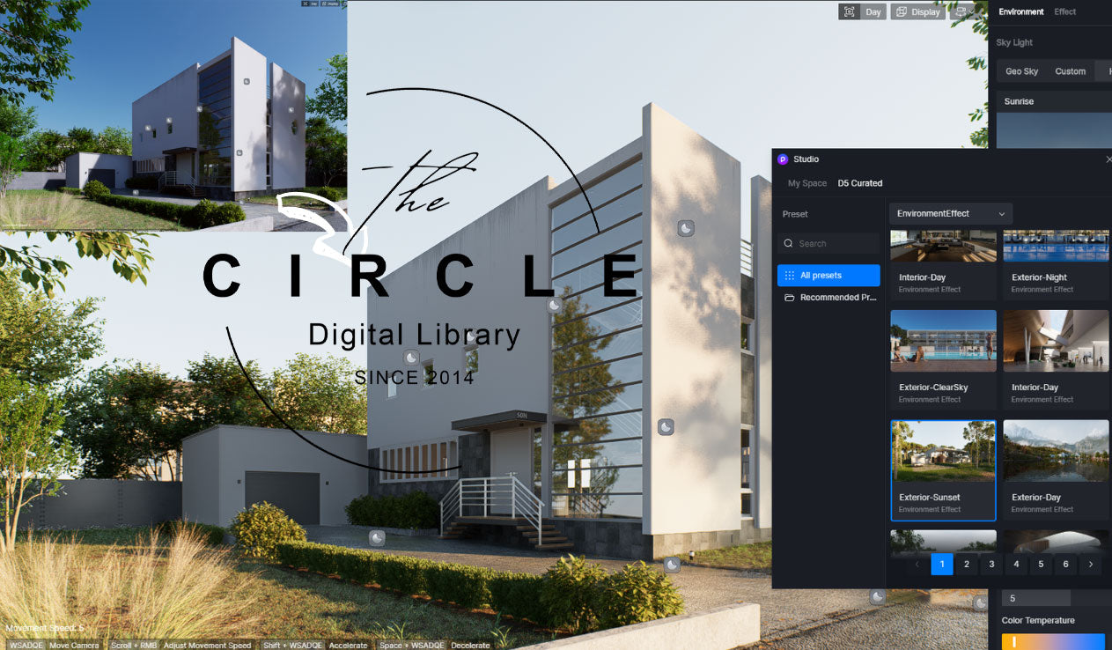Choose the Exterior-Night preset card

click(1056, 267)
